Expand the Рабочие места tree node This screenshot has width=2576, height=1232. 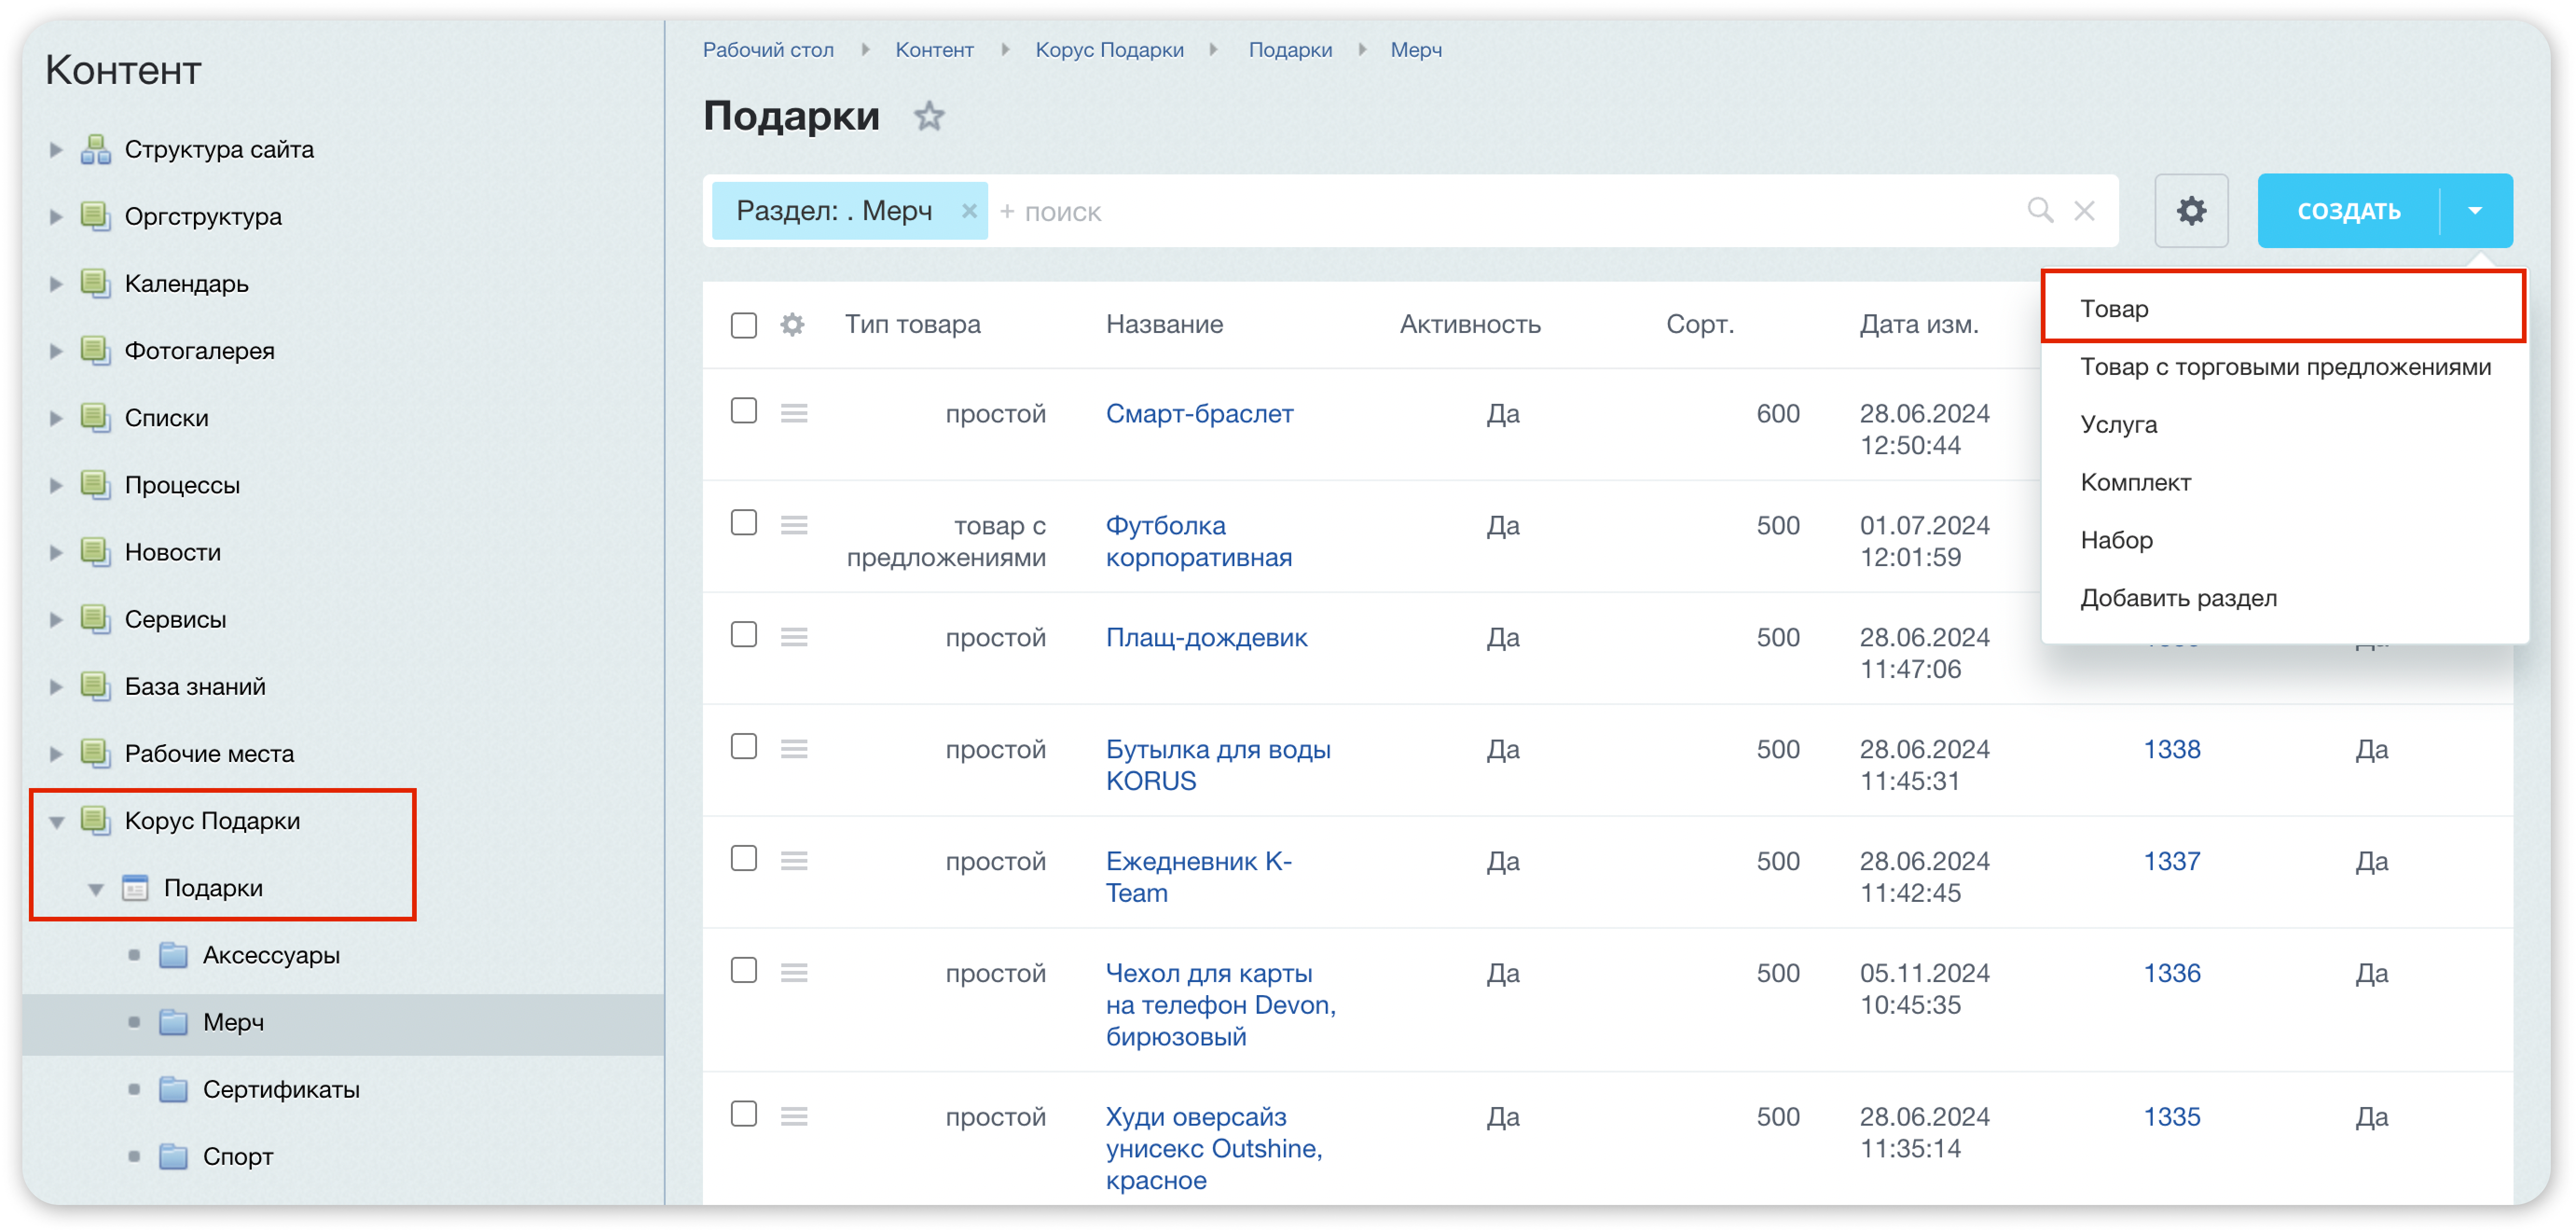(56, 754)
